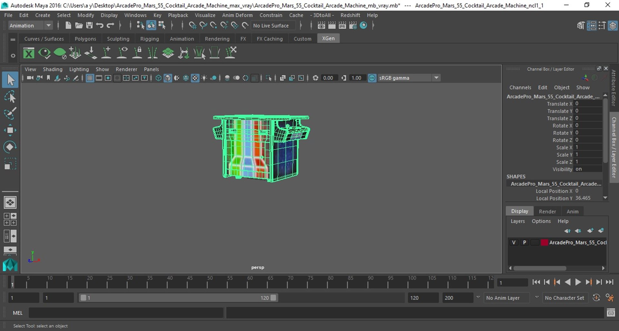The width and height of the screenshot is (619, 331).
Task: Click Play forwards button
Action: (x=578, y=282)
